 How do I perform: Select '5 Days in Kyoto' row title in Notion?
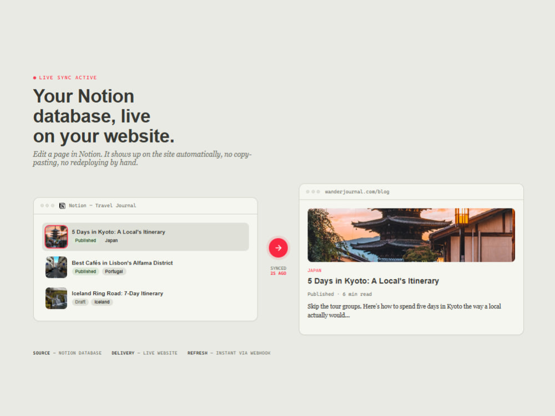point(118,232)
